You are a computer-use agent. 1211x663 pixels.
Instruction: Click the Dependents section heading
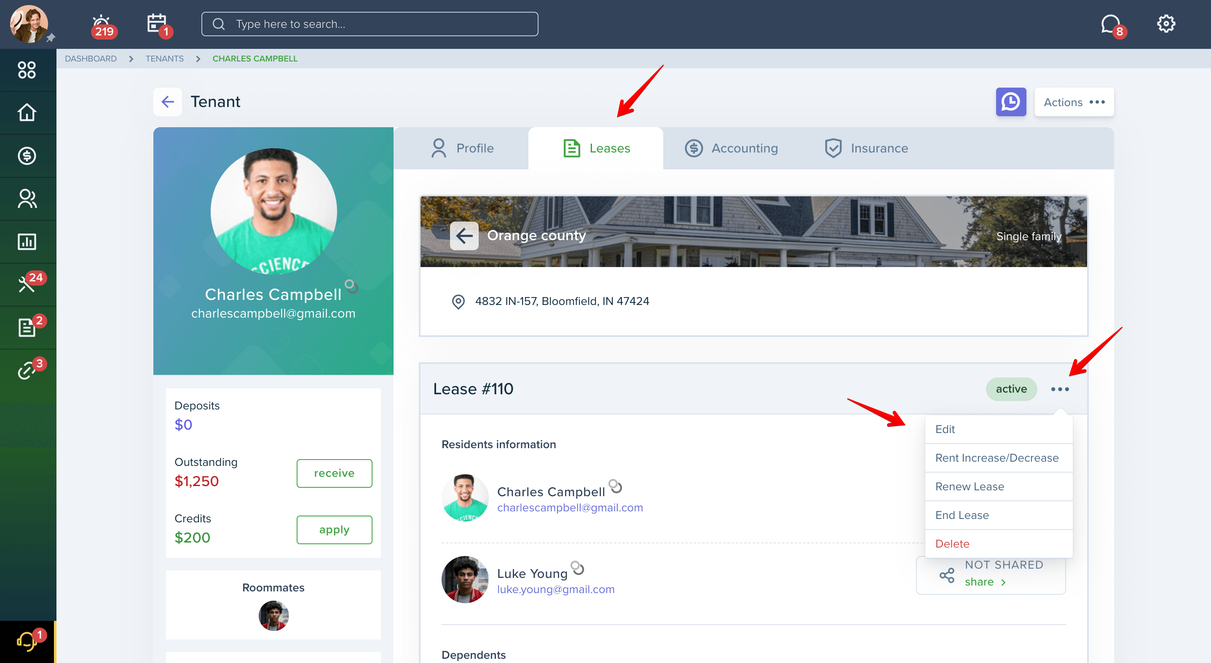pyautogui.click(x=473, y=655)
